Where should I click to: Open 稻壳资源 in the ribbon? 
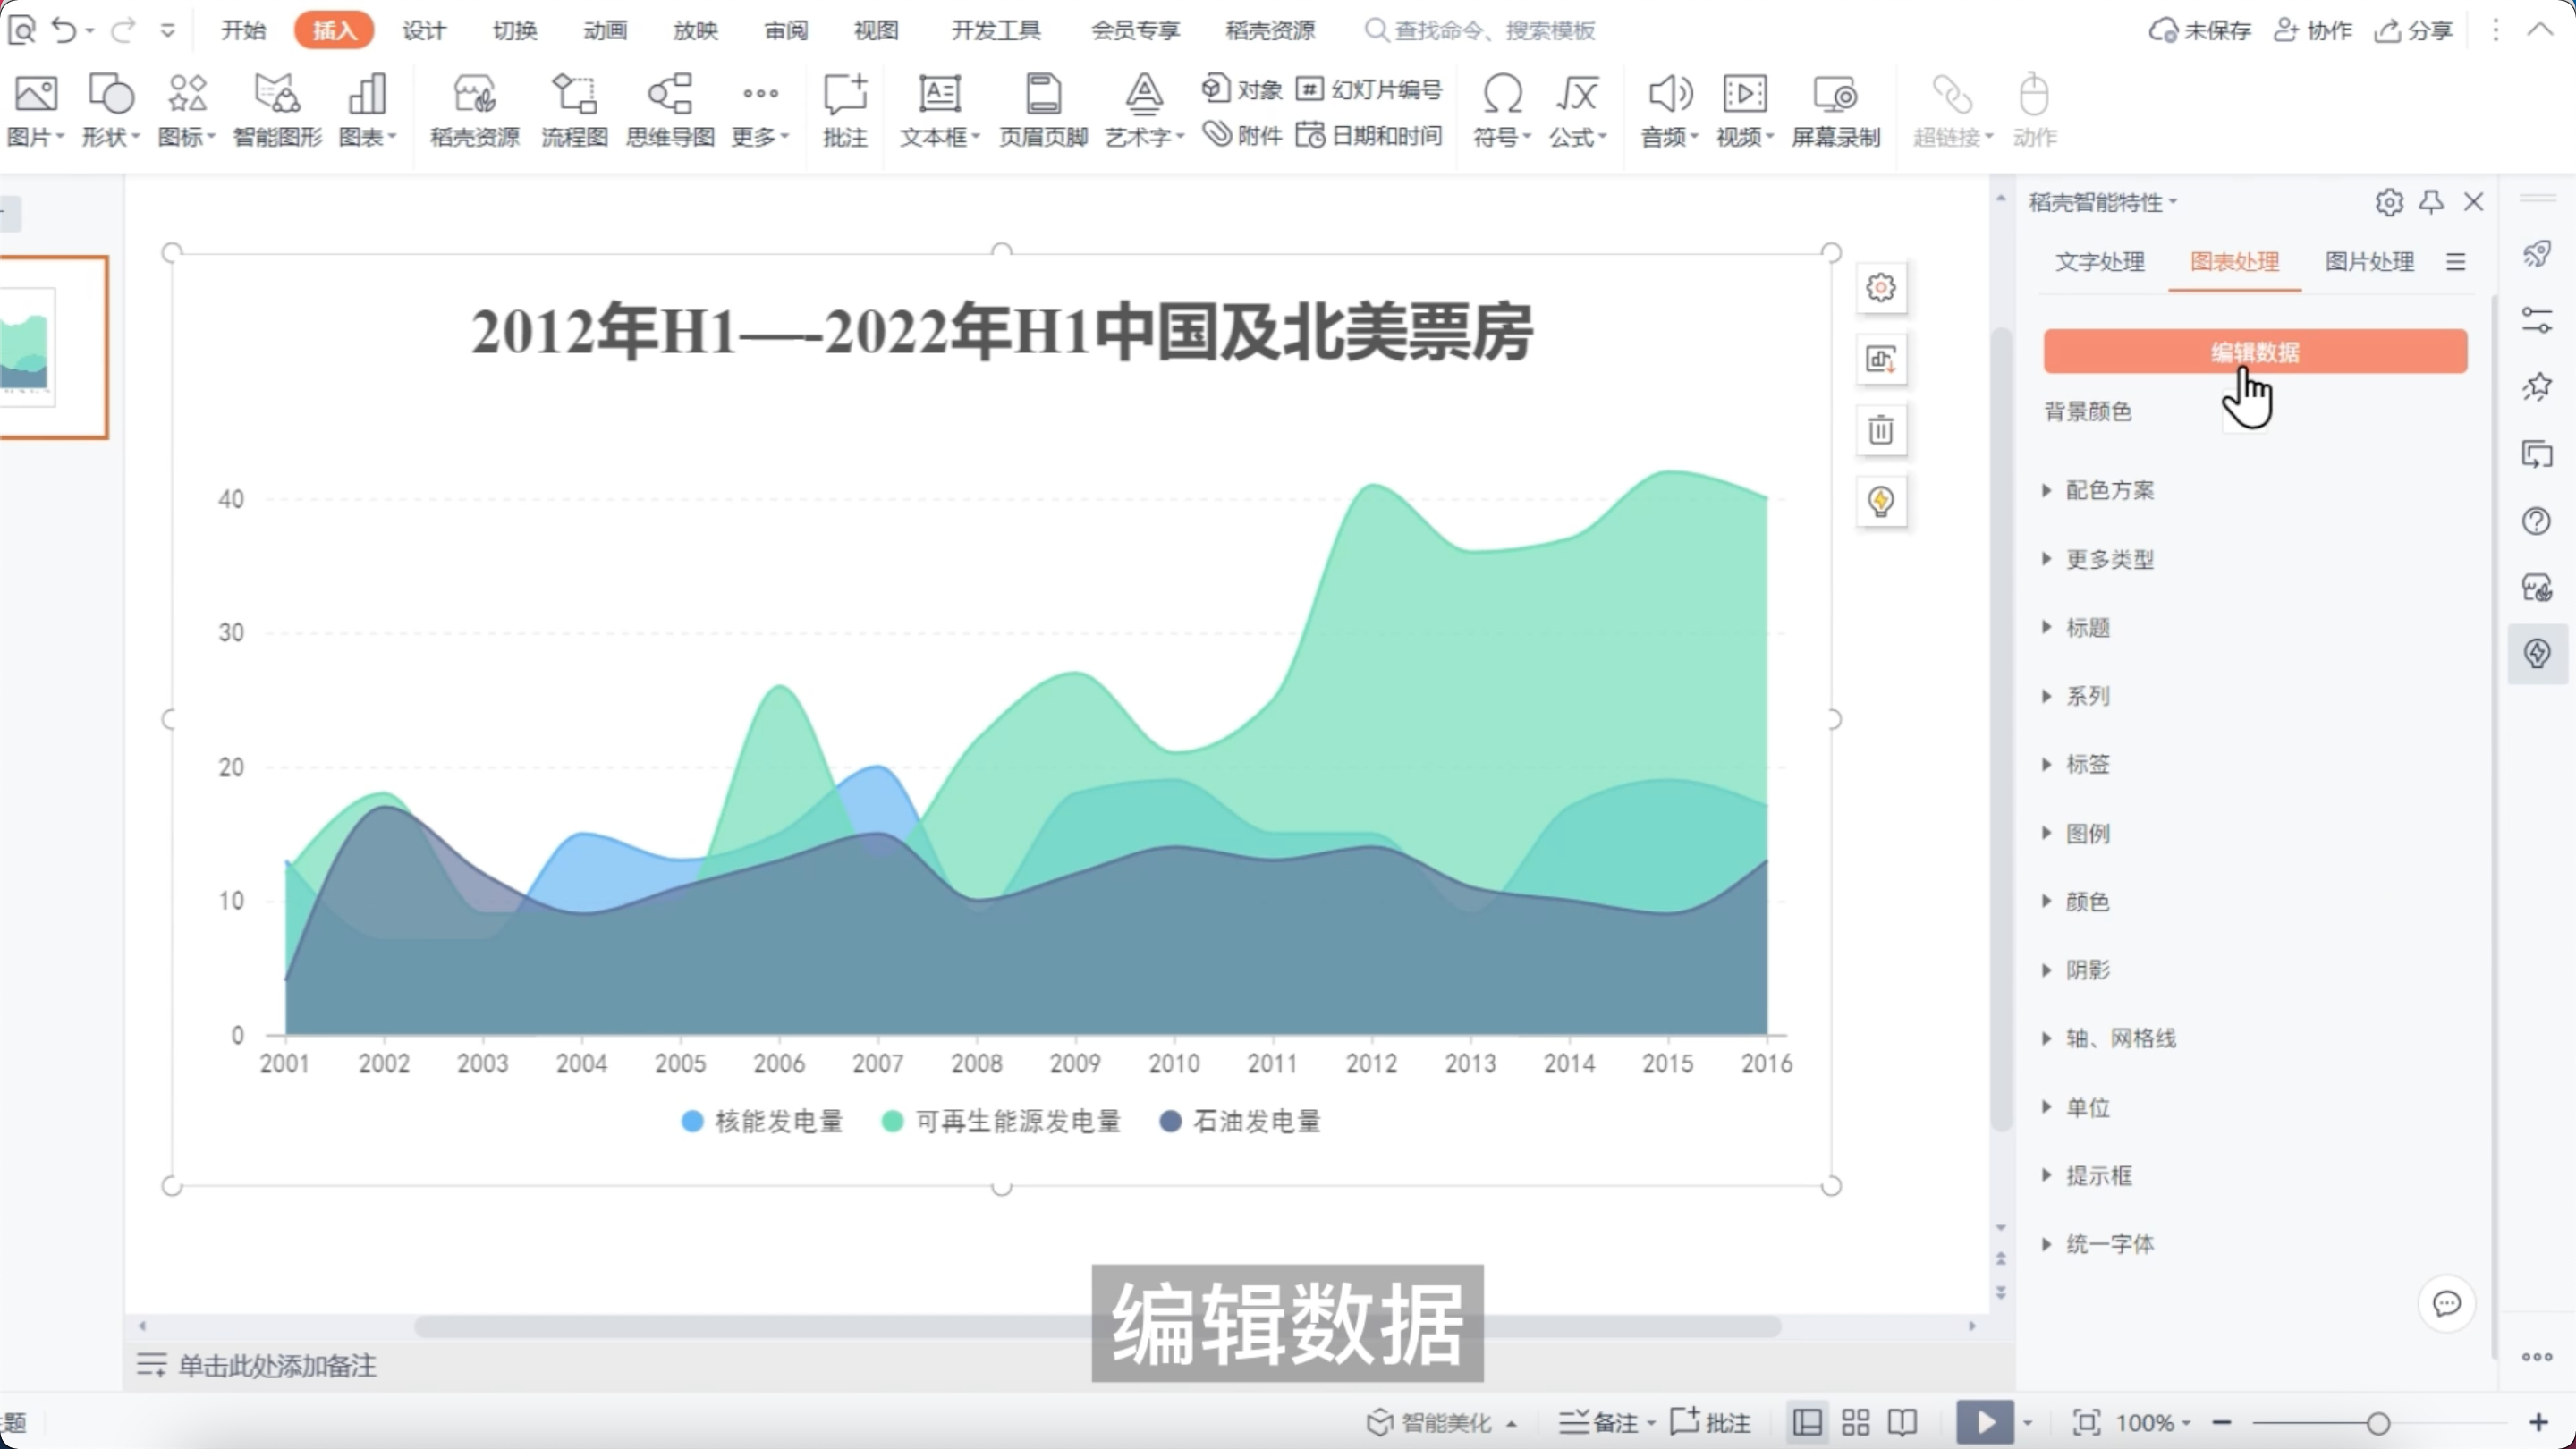474,110
